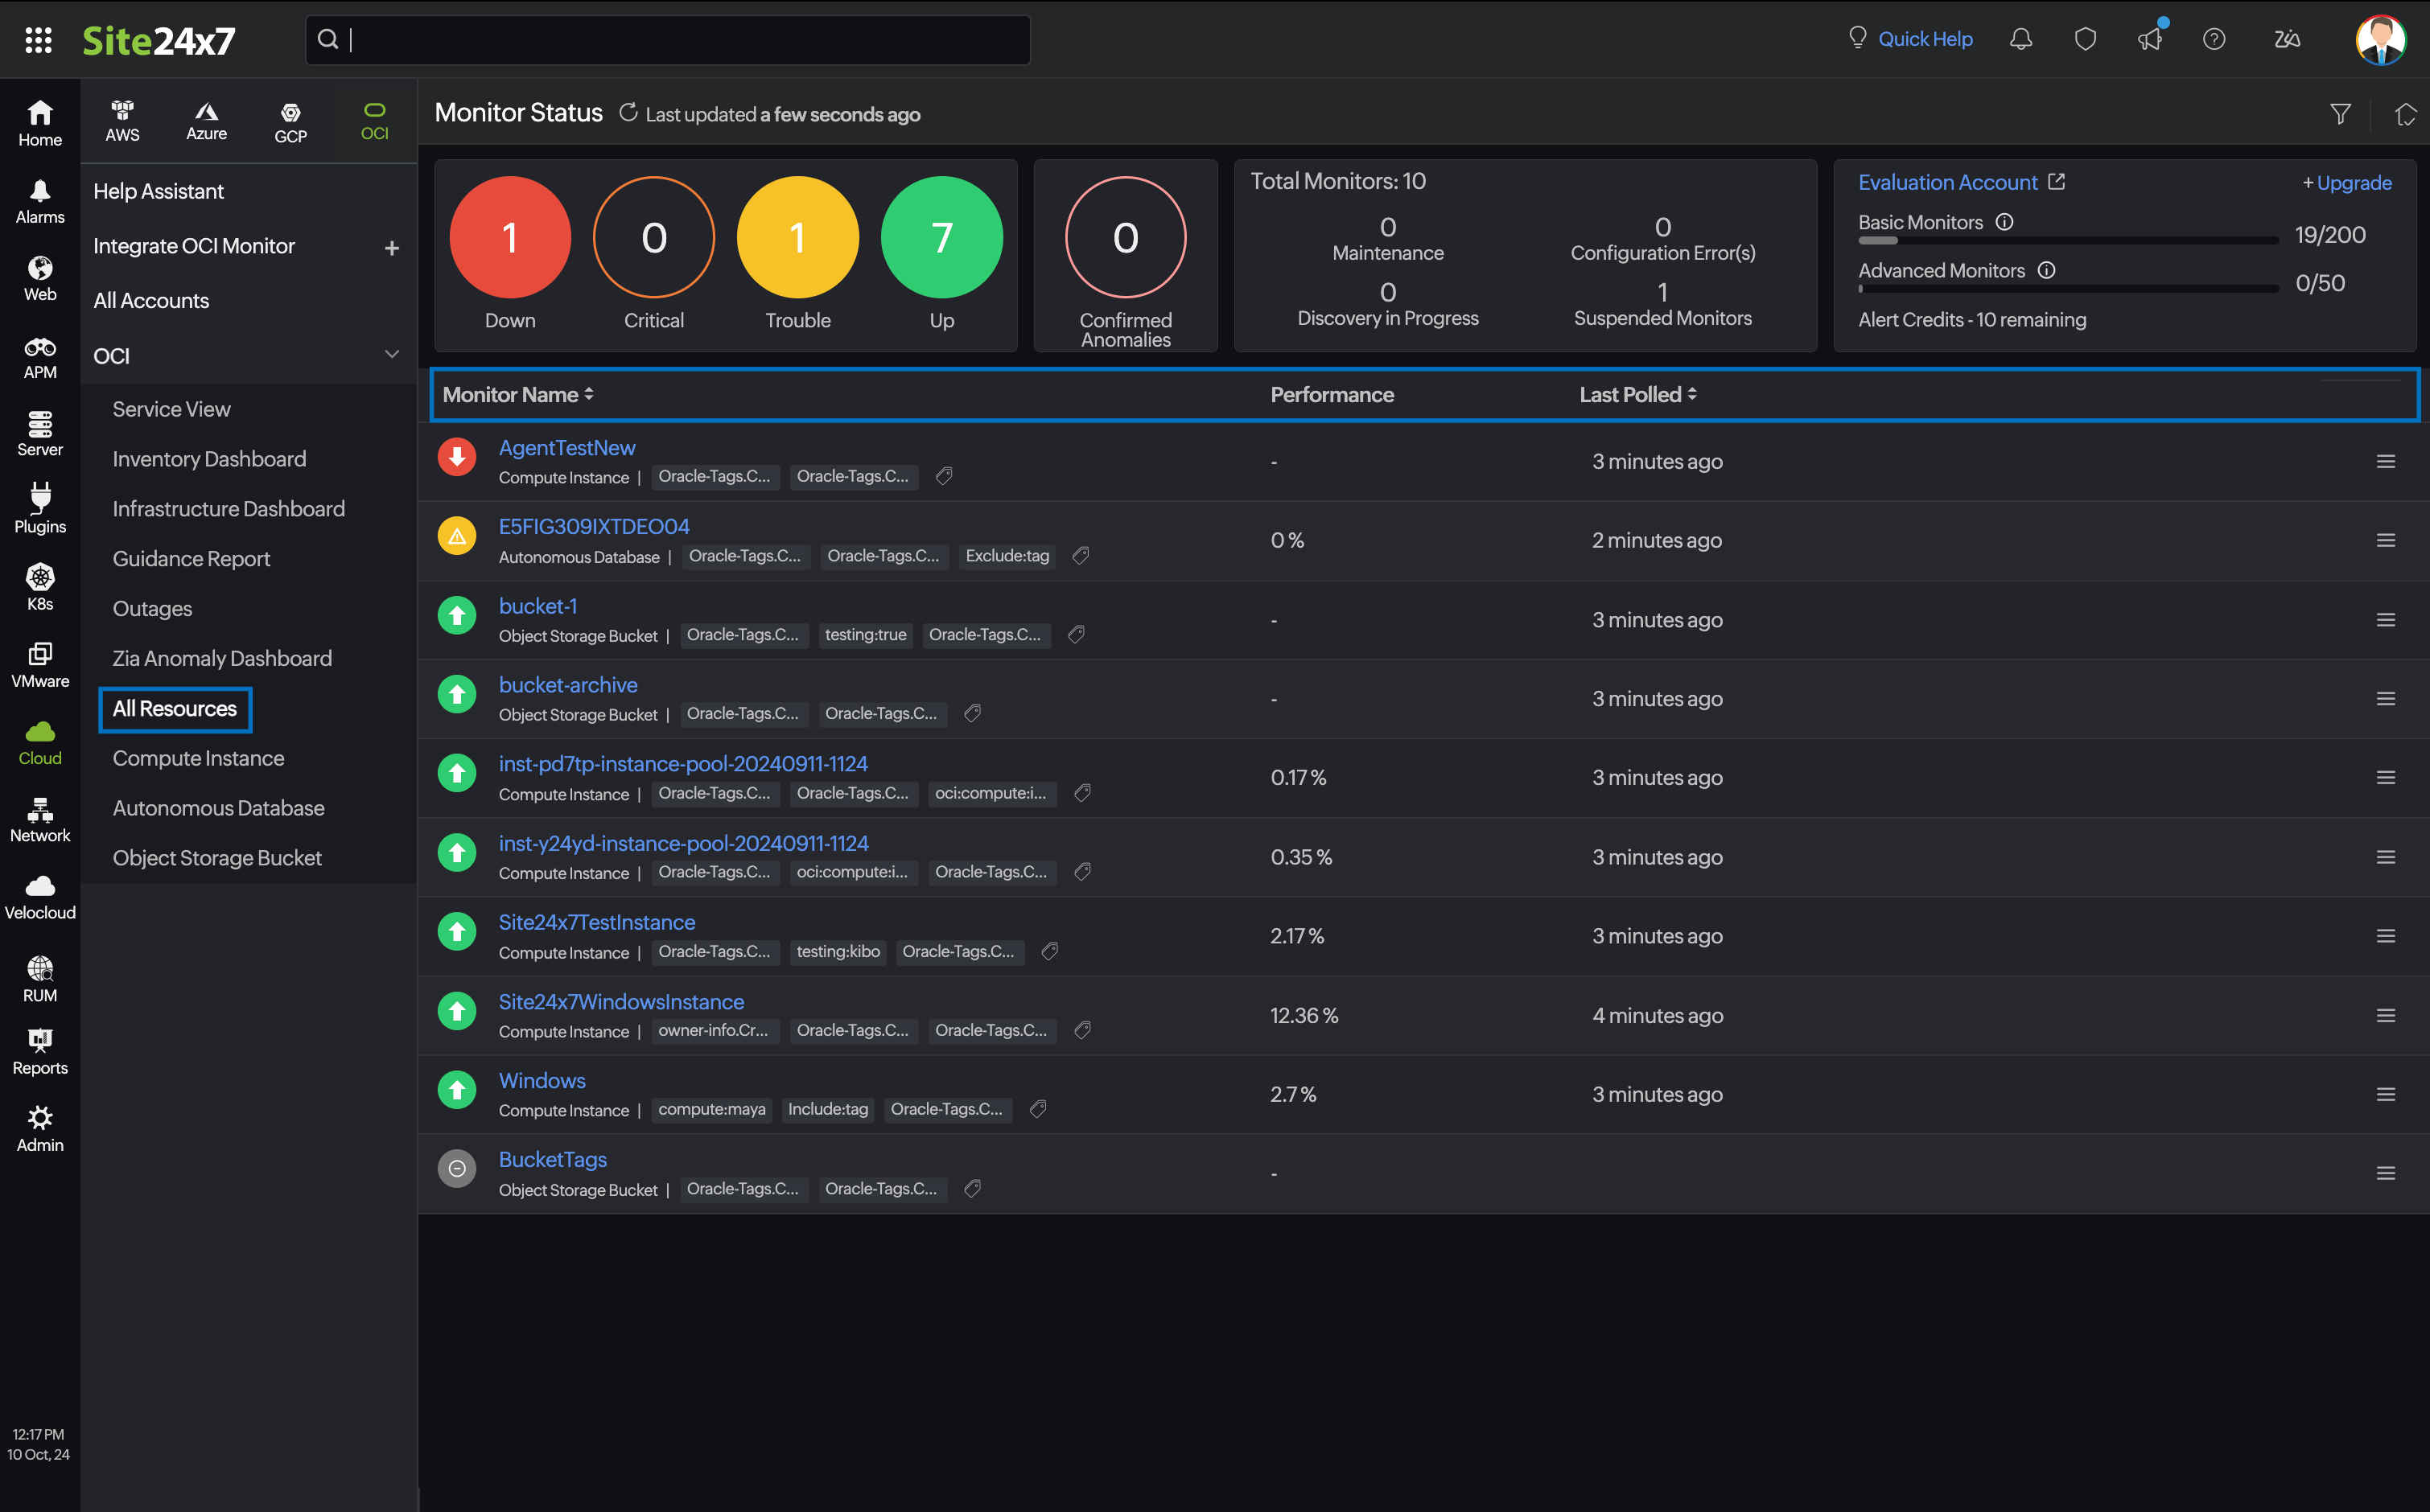
Task: Open the filter icon above the monitor list
Action: [x=2341, y=113]
